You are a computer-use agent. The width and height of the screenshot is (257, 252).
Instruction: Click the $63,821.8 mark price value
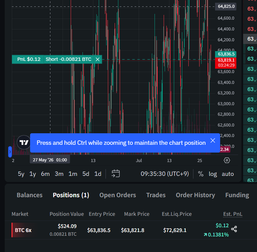point(133,230)
